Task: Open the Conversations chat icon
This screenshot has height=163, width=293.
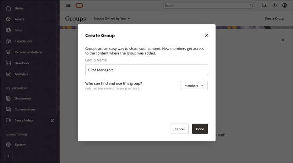Action: coord(8,109)
